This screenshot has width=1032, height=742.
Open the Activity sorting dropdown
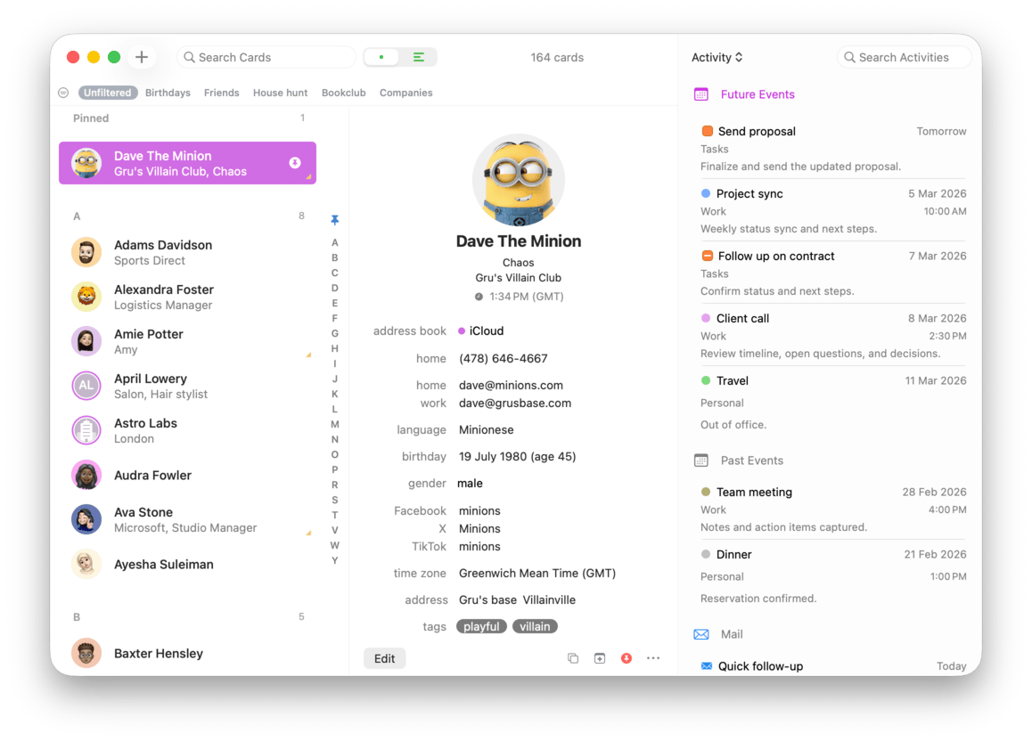click(717, 57)
